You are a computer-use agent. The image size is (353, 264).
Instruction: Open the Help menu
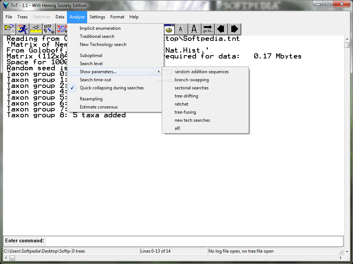[x=134, y=17]
